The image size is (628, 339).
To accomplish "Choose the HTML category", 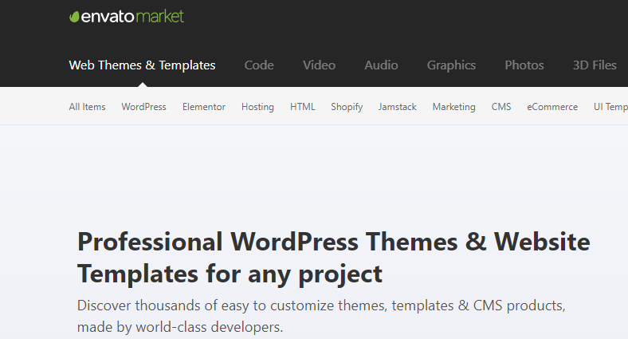I will (x=302, y=107).
